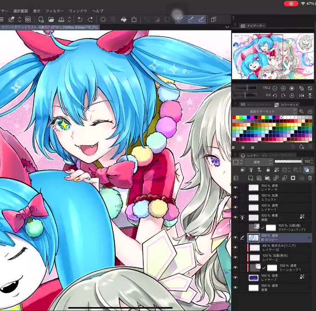This screenshot has width=316, height=311.
Task: Open the 表示 menu
Action: click(x=37, y=11)
